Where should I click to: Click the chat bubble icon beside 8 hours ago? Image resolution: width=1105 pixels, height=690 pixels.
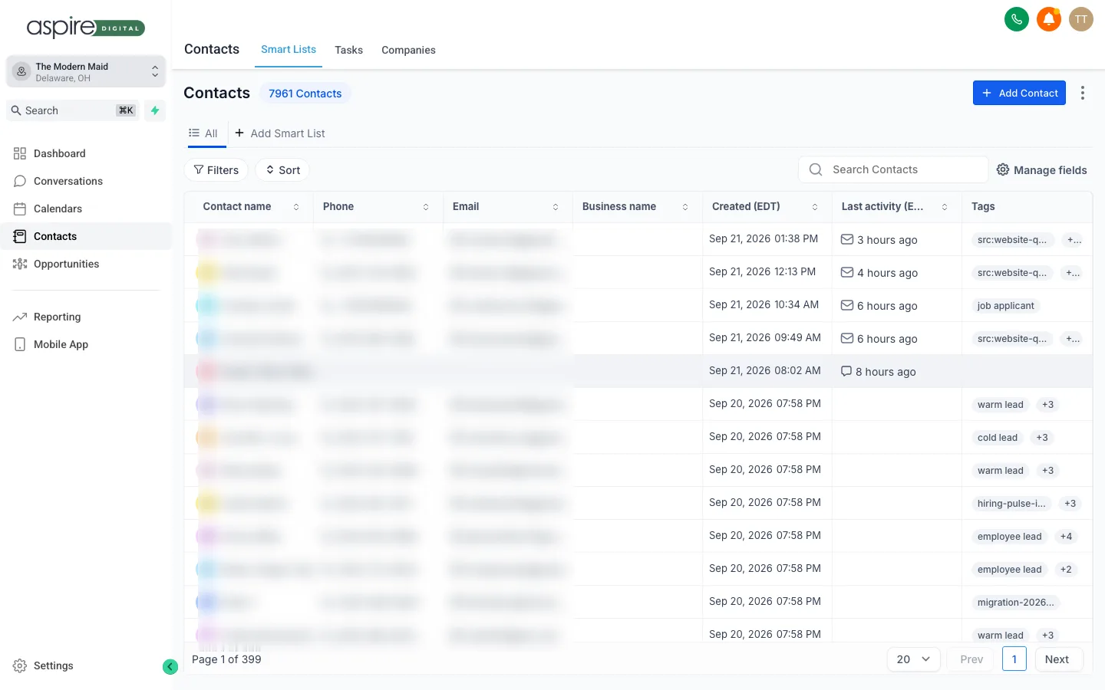tap(846, 371)
